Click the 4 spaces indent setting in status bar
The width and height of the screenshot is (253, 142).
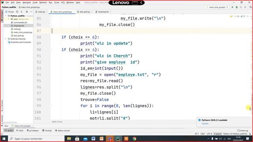[x=218, y=134]
